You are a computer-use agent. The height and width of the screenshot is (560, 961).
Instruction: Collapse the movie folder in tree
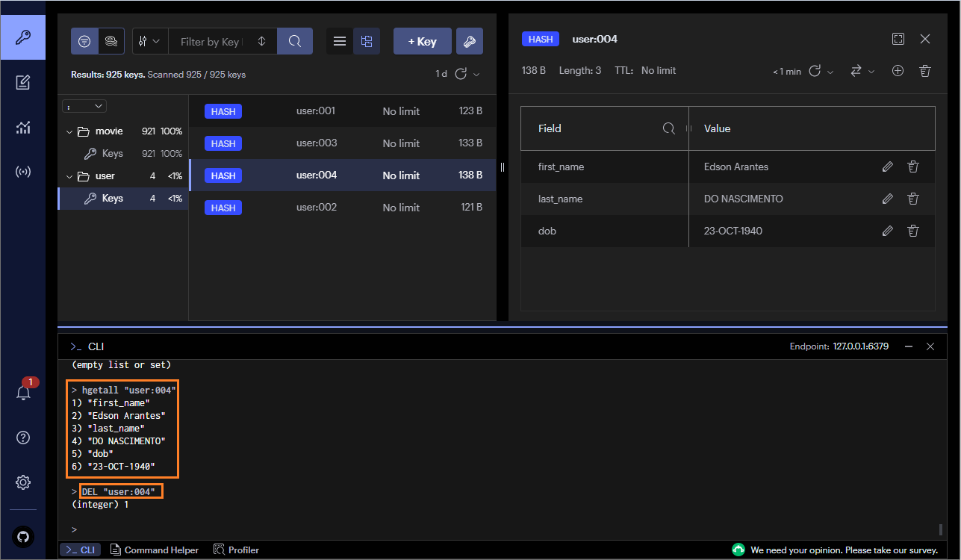69,131
